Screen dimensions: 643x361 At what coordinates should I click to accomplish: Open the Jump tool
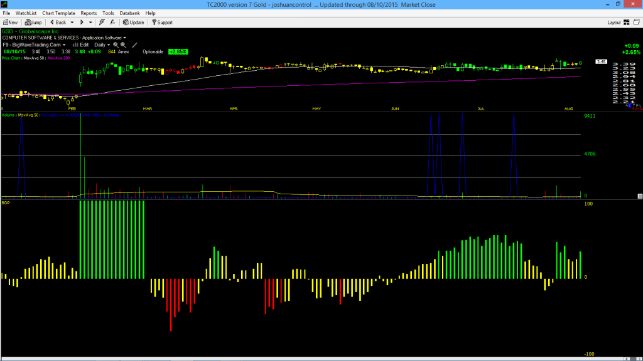pos(33,23)
